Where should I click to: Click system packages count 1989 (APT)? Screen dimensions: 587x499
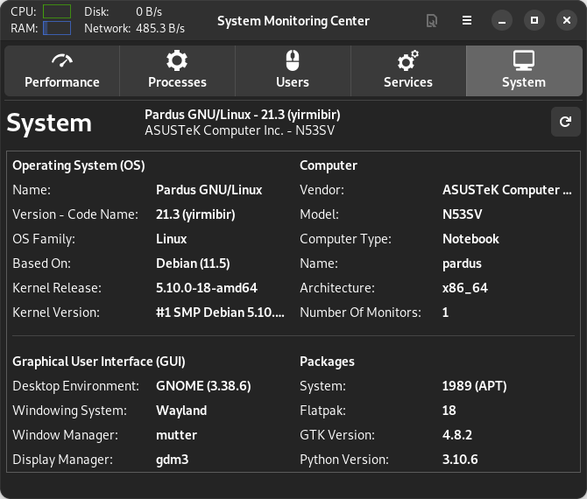pos(474,386)
